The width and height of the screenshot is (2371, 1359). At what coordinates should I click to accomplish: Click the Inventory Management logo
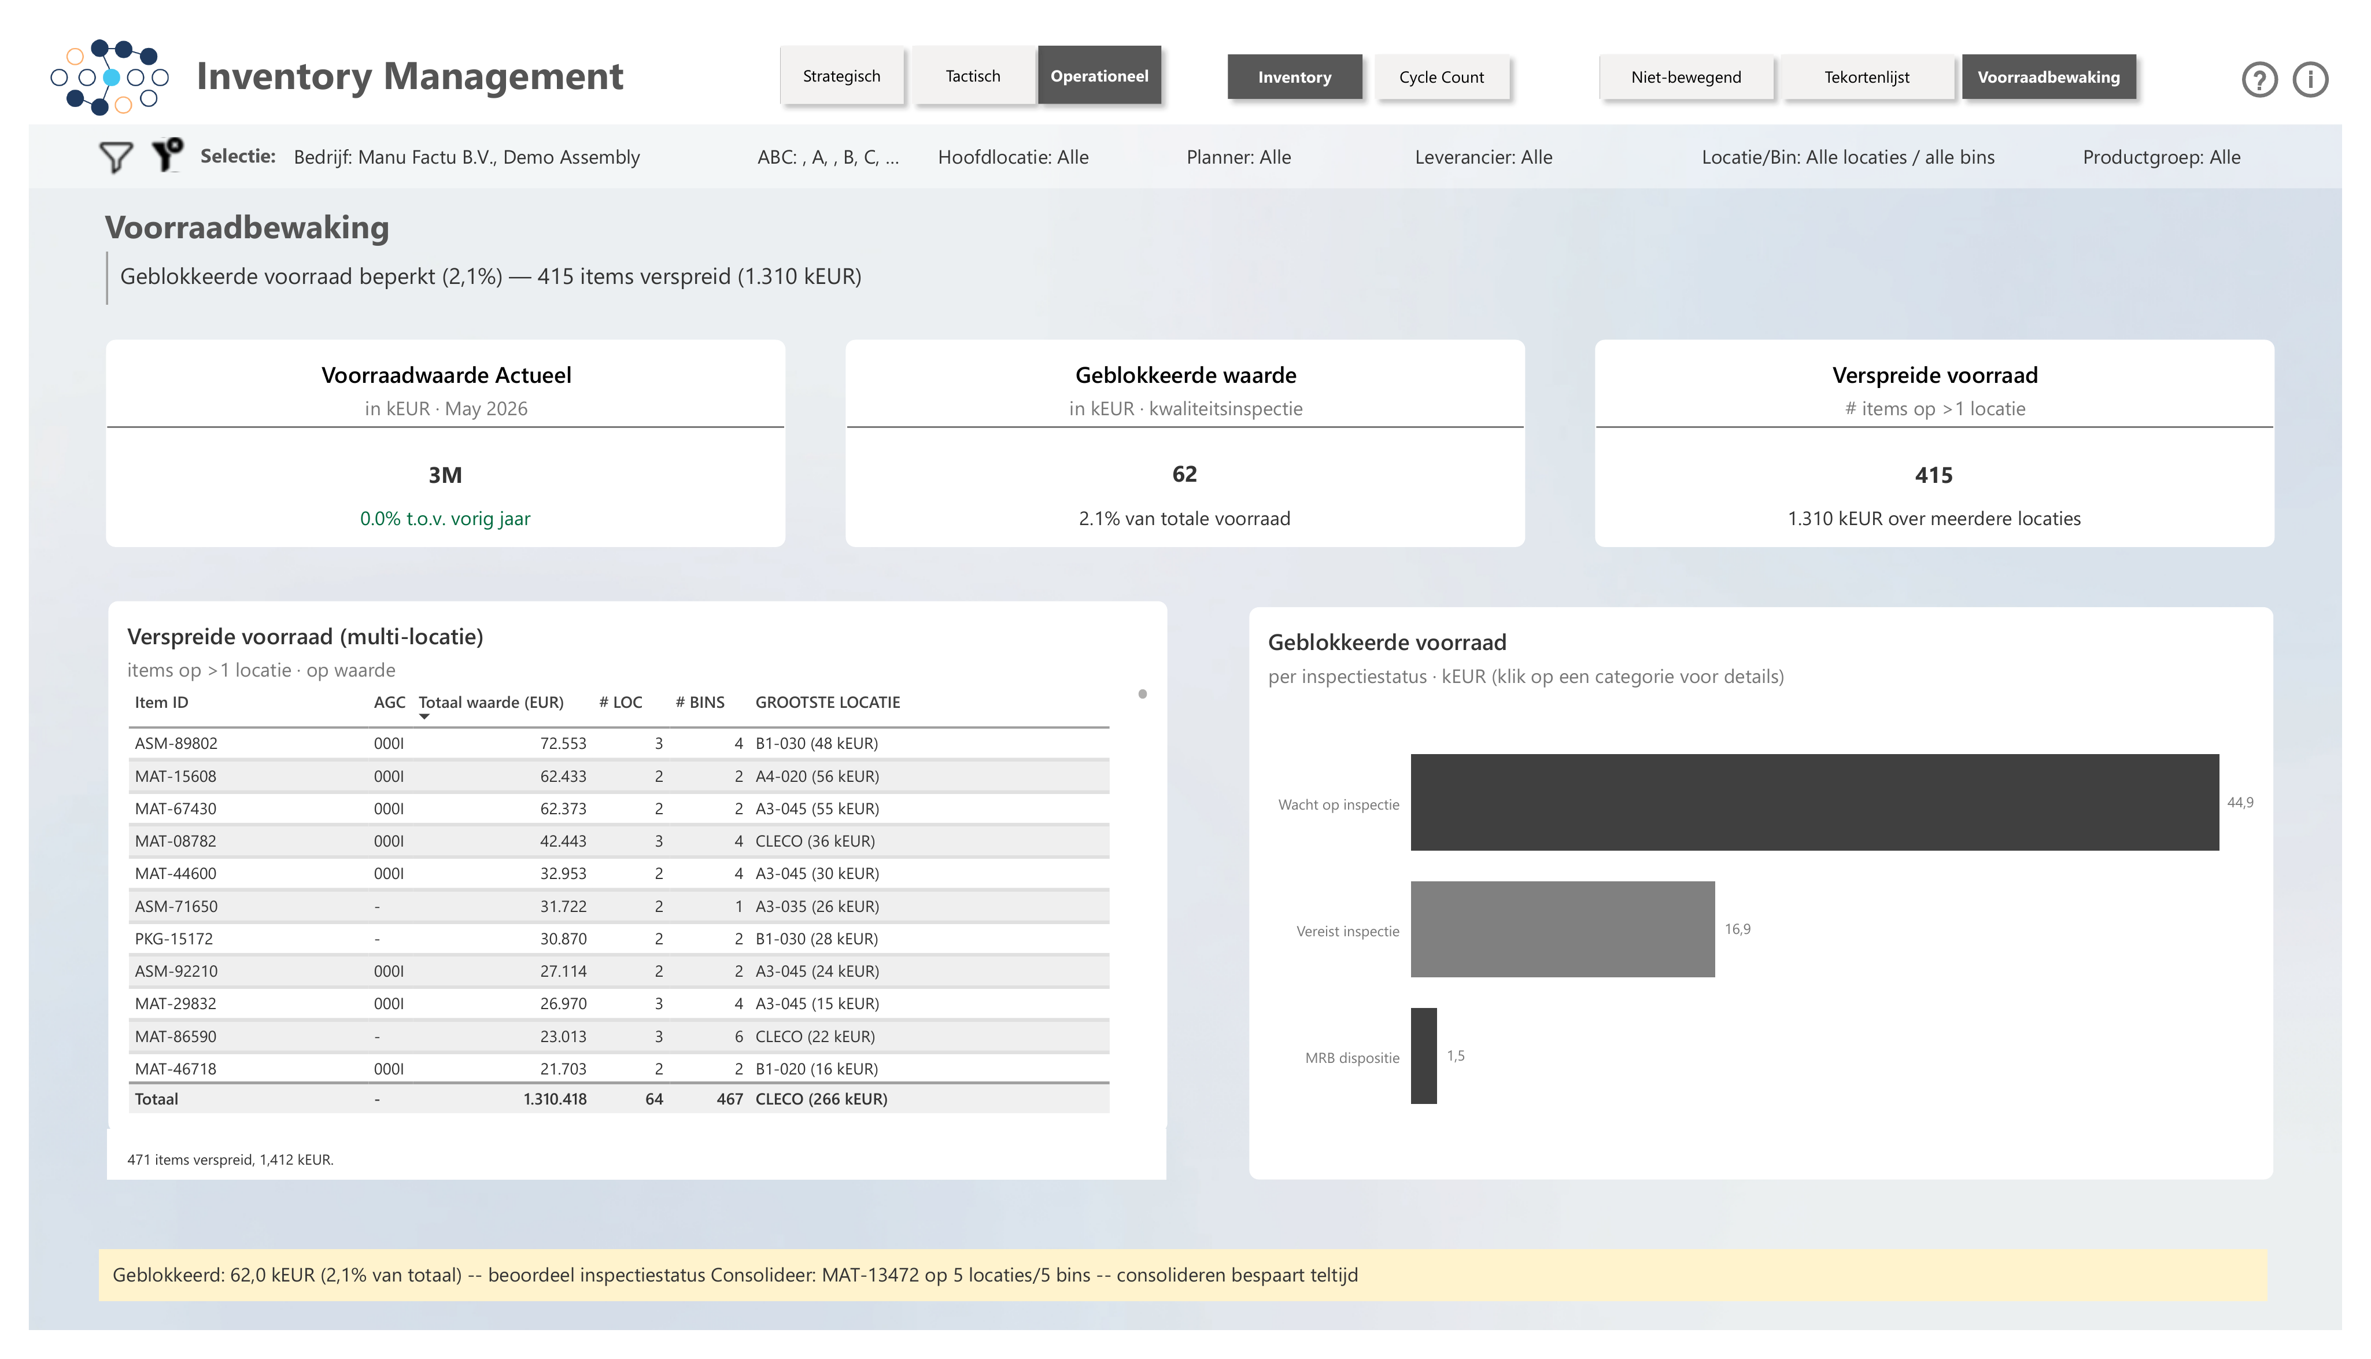coord(109,77)
